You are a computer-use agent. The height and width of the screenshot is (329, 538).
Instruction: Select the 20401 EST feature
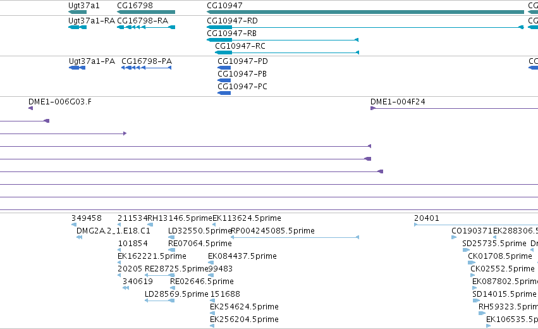coord(476,225)
